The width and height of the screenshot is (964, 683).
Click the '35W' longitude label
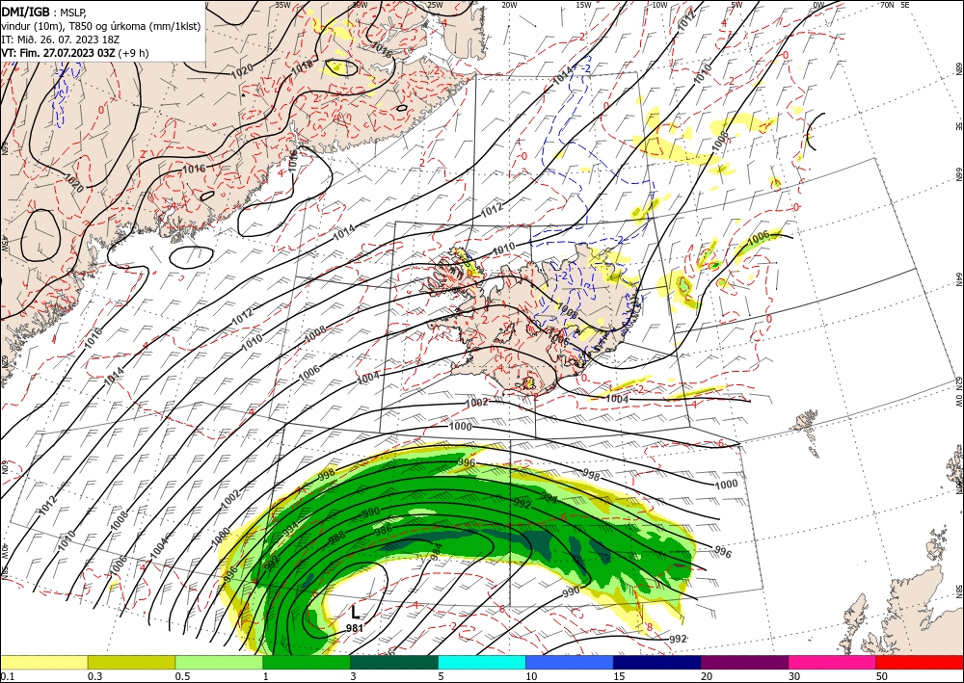282,5
